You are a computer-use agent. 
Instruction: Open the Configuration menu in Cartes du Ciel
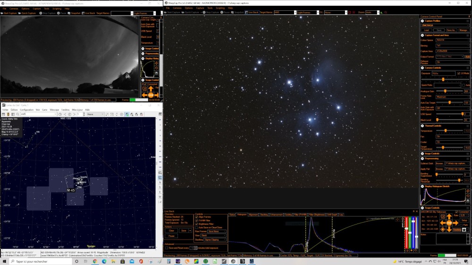pyautogui.click(x=26, y=110)
